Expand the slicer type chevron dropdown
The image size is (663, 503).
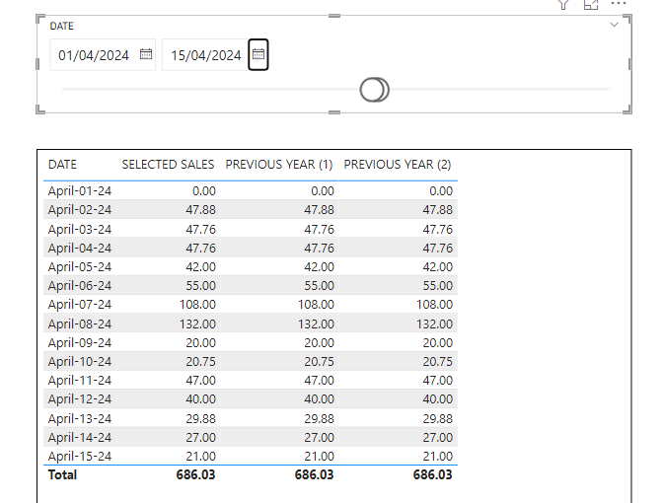615,25
